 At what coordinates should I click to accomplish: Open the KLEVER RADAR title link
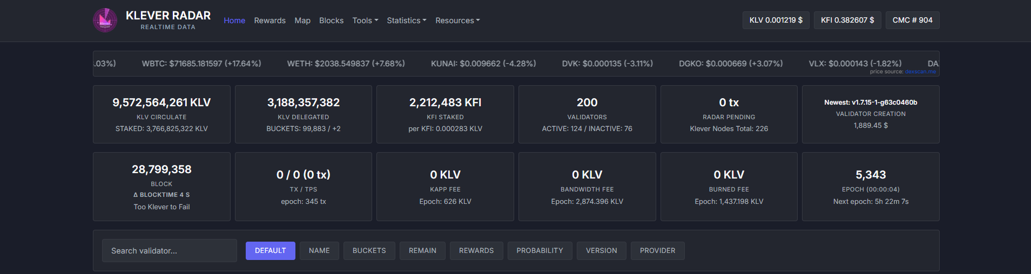168,16
